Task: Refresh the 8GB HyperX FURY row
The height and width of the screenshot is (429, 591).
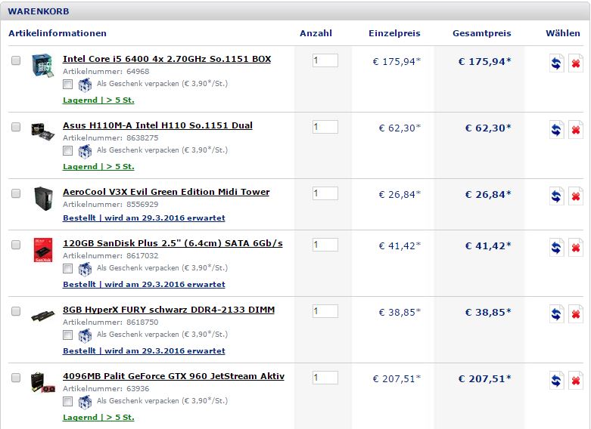Action: (x=556, y=314)
